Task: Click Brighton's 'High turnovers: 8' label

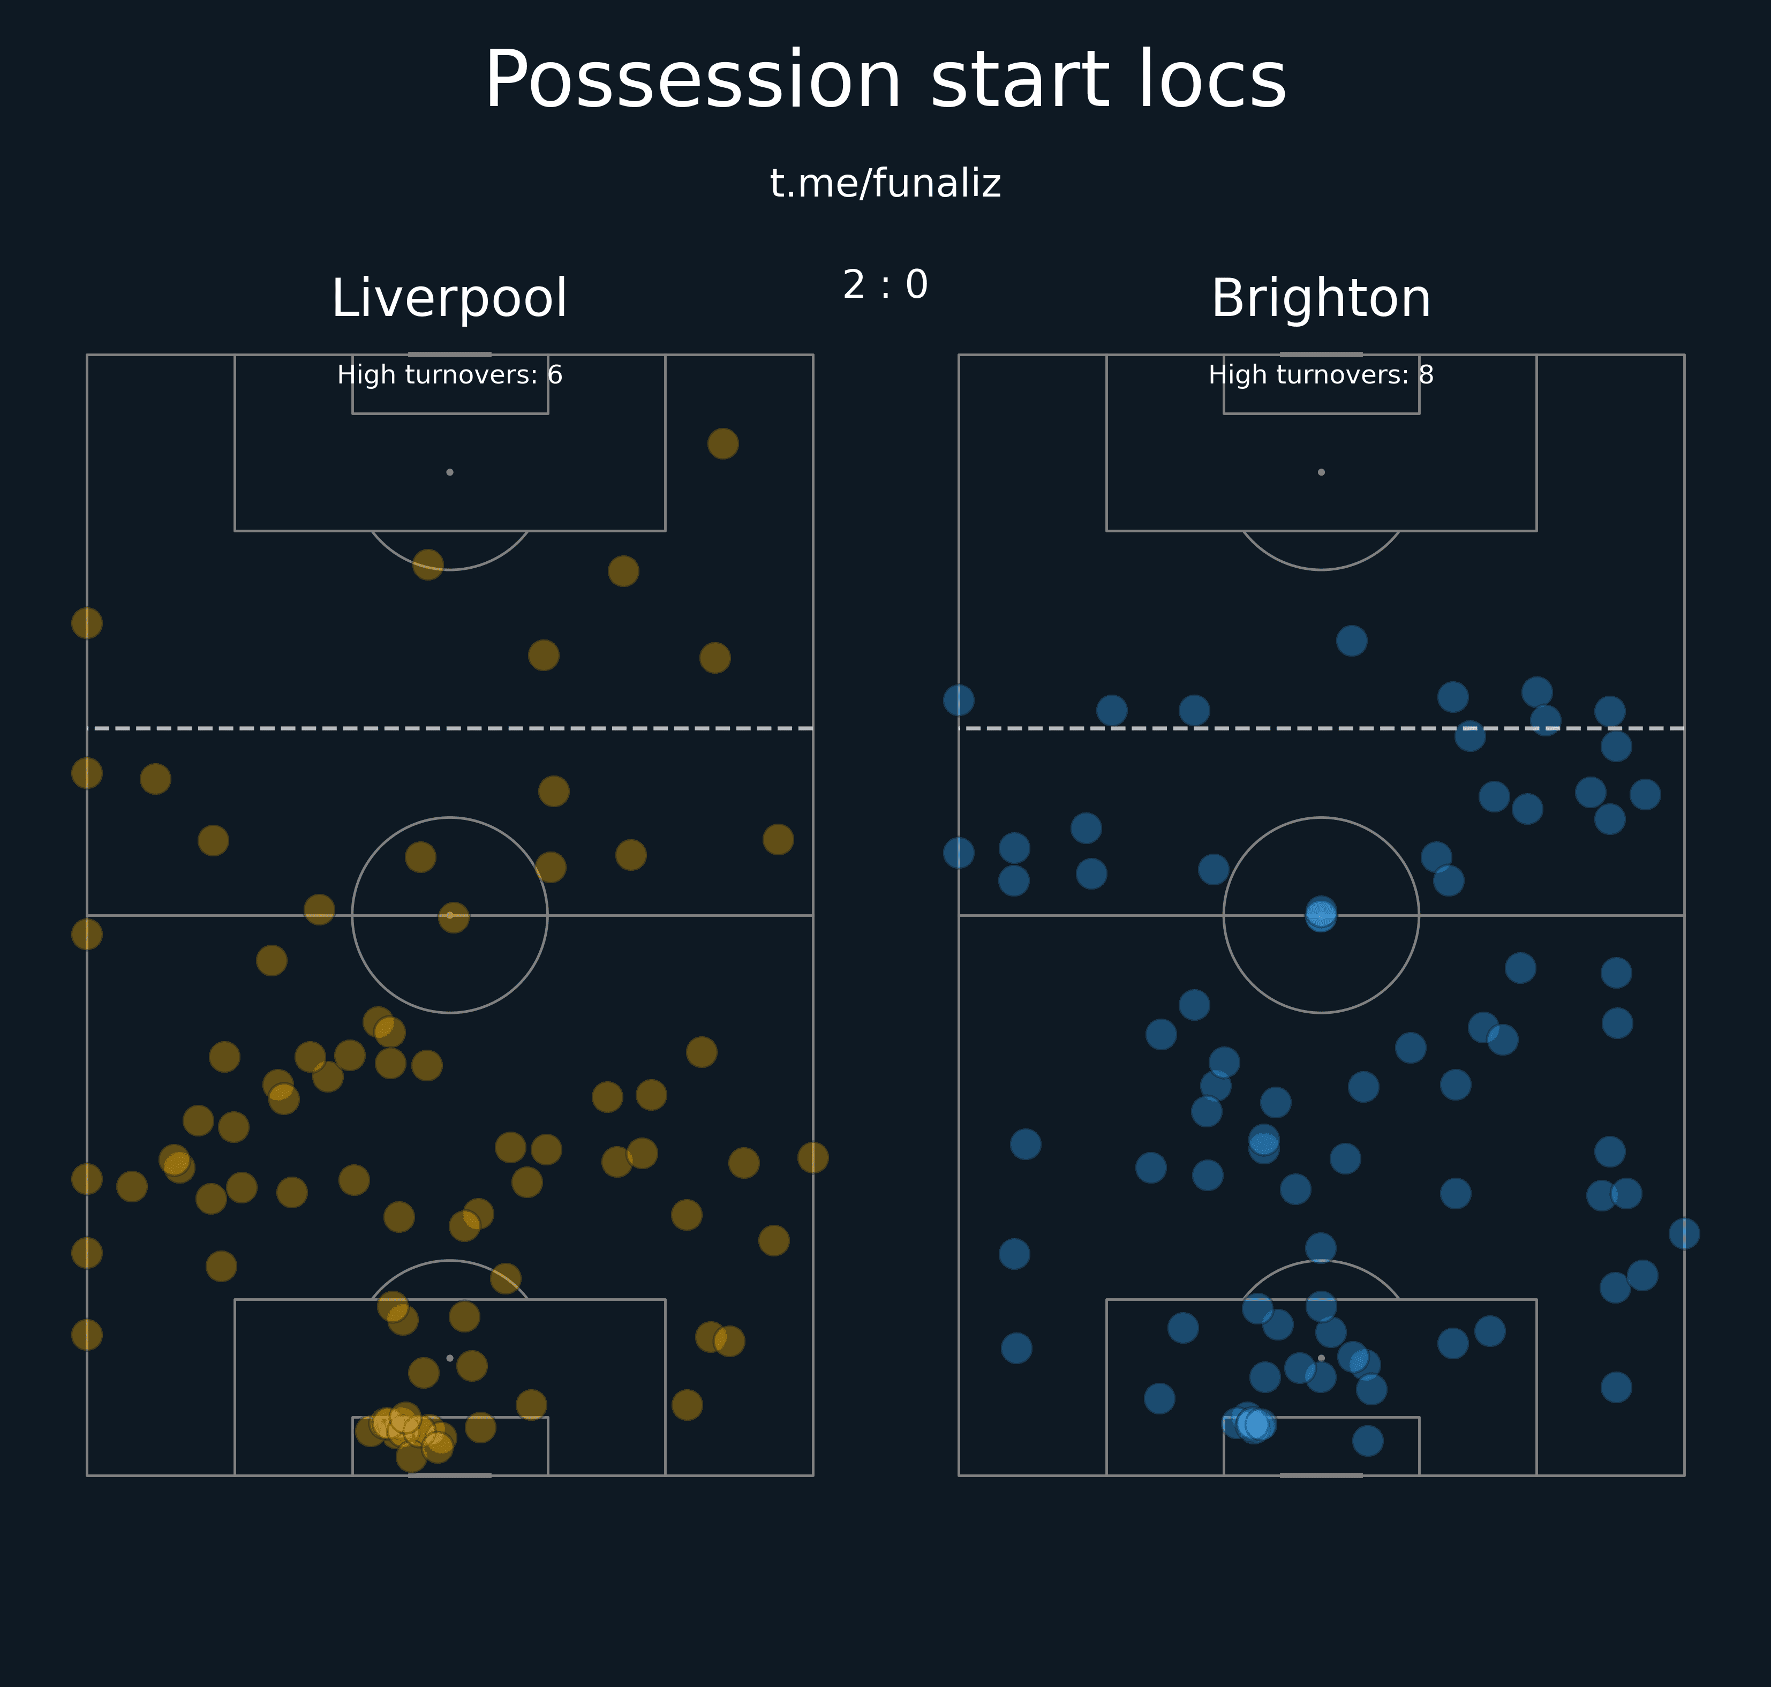Action: 1321,375
